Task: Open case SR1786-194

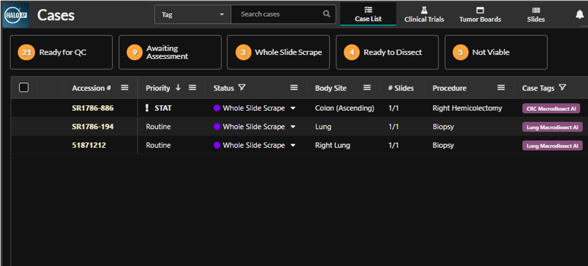Action: [92, 127]
